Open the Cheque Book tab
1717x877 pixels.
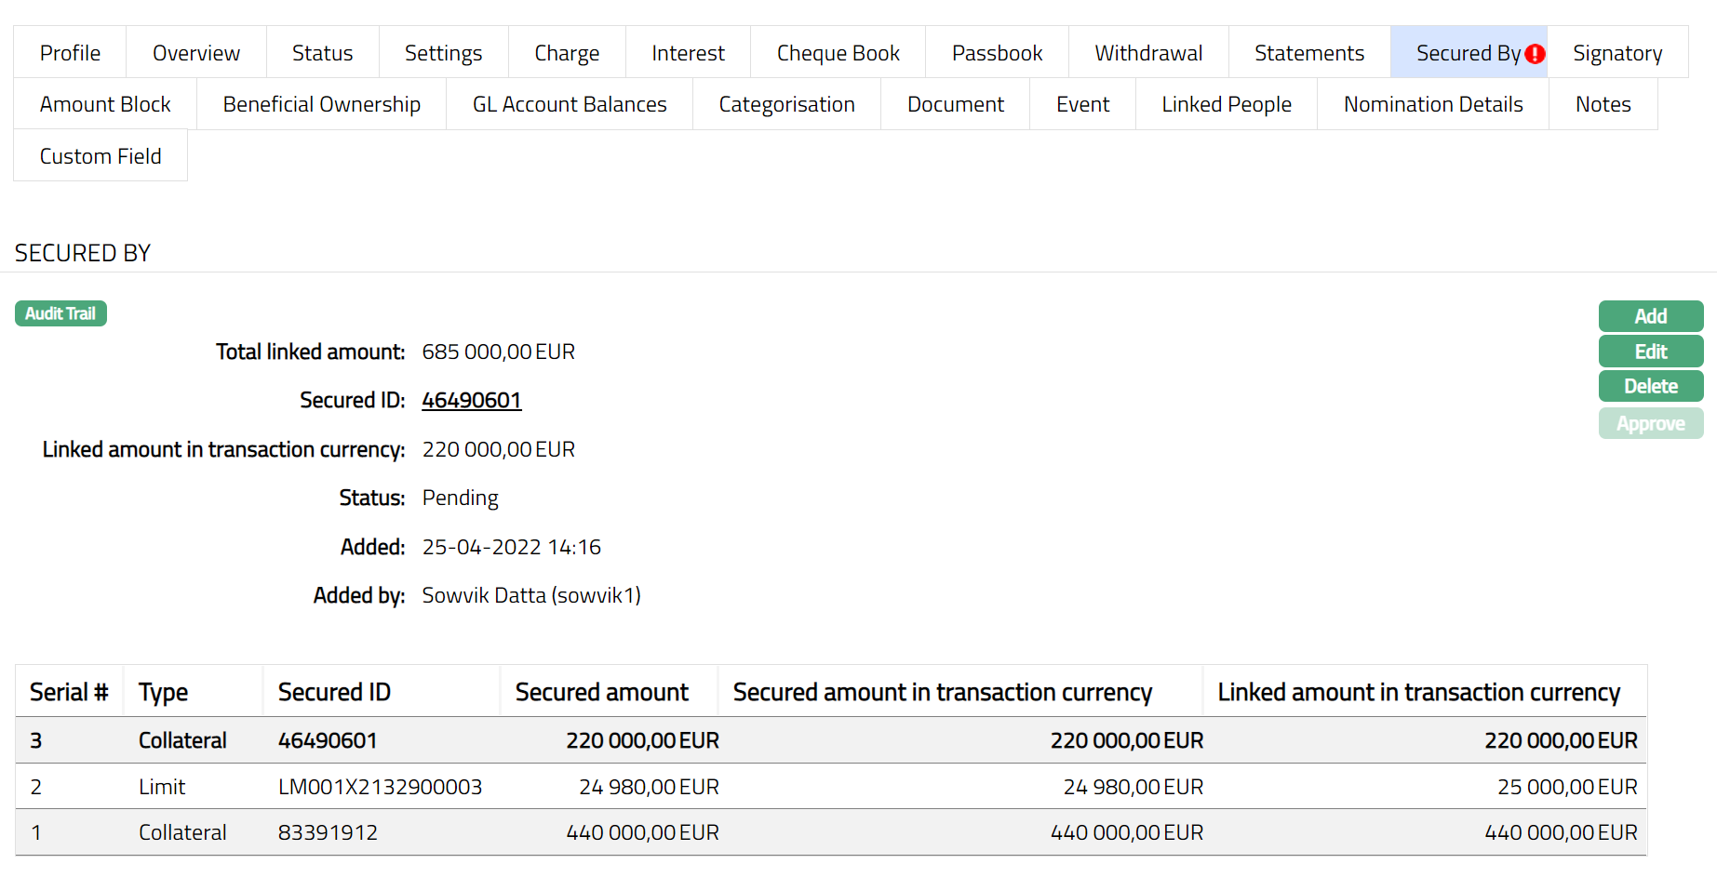tap(838, 53)
